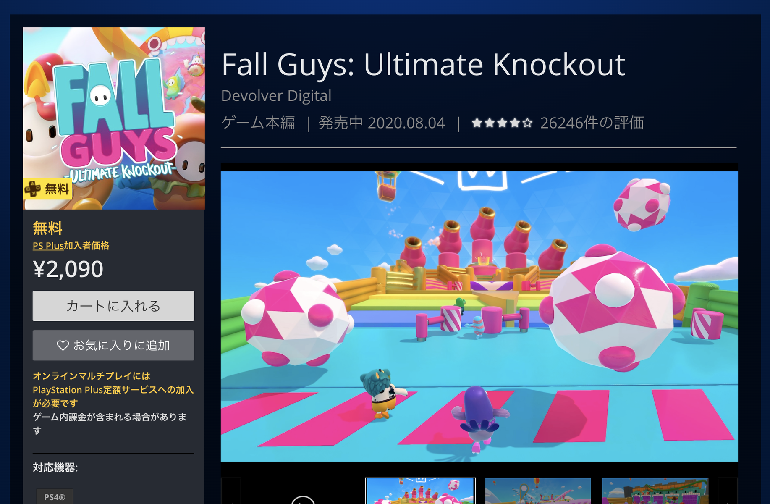The image size is (770, 504).
Task: Click the PlayStation Plus online multiplayer notice
Action: click(x=113, y=390)
